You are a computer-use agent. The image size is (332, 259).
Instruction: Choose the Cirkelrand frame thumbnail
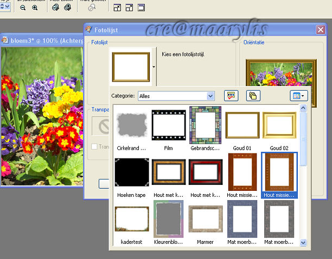pyautogui.click(x=132, y=125)
